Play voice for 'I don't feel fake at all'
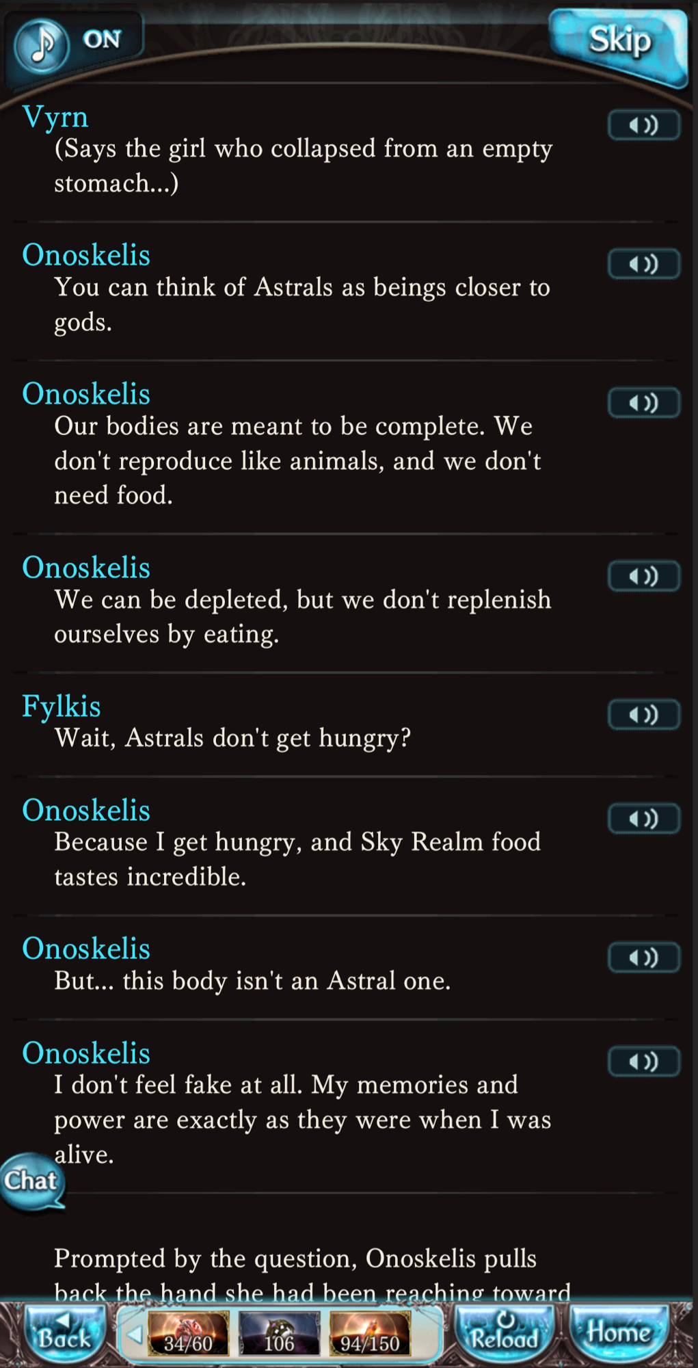 tap(643, 1062)
